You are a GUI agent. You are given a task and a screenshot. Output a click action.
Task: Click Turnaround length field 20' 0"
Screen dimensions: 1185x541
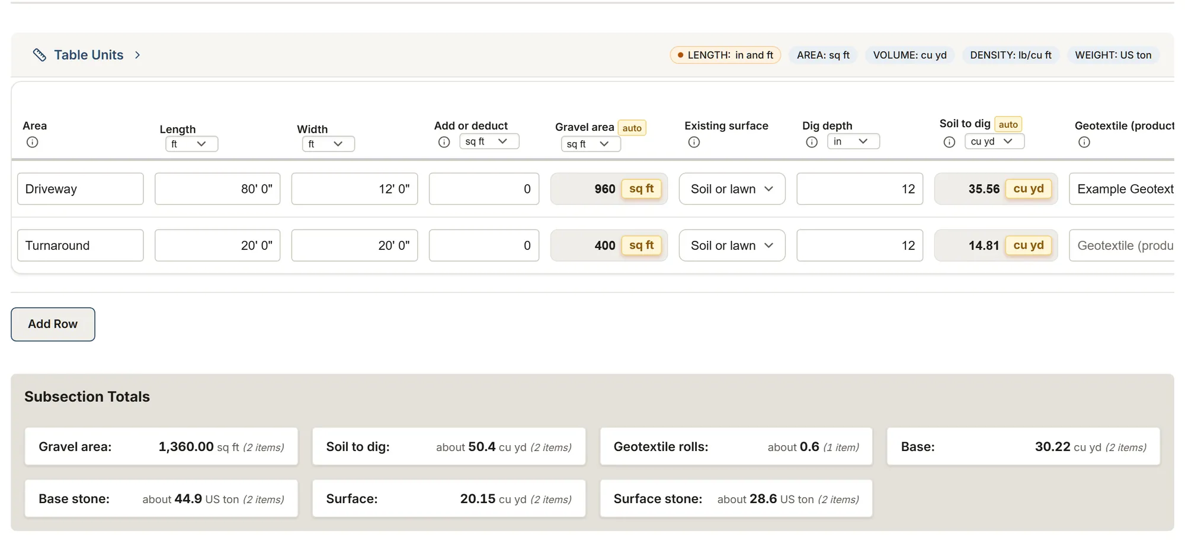pyautogui.click(x=217, y=246)
